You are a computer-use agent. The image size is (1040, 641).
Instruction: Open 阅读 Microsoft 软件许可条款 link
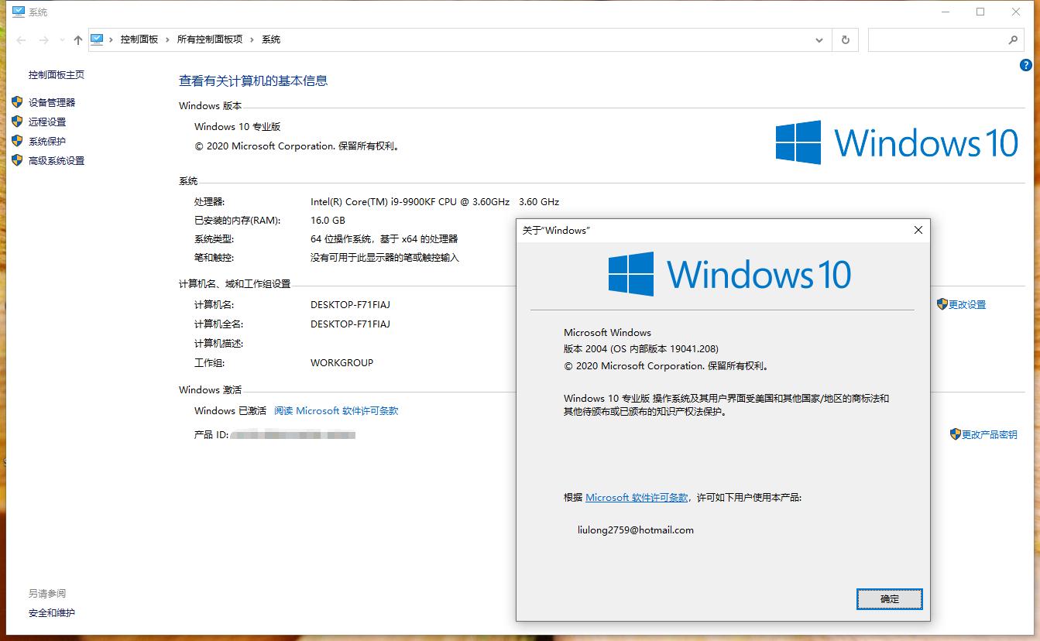click(x=336, y=411)
